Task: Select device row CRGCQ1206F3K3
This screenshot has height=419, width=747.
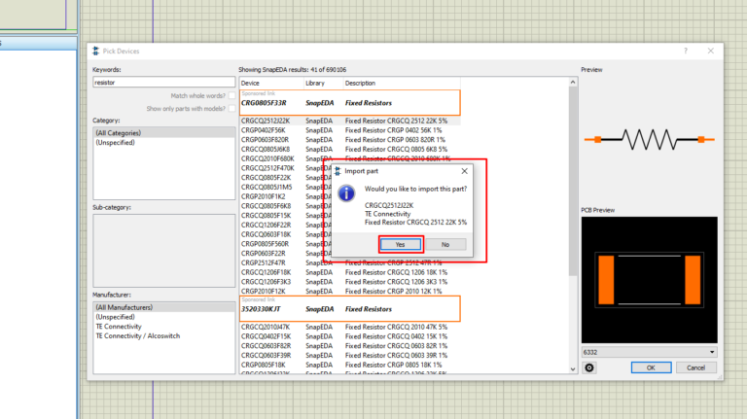Action: [350, 282]
